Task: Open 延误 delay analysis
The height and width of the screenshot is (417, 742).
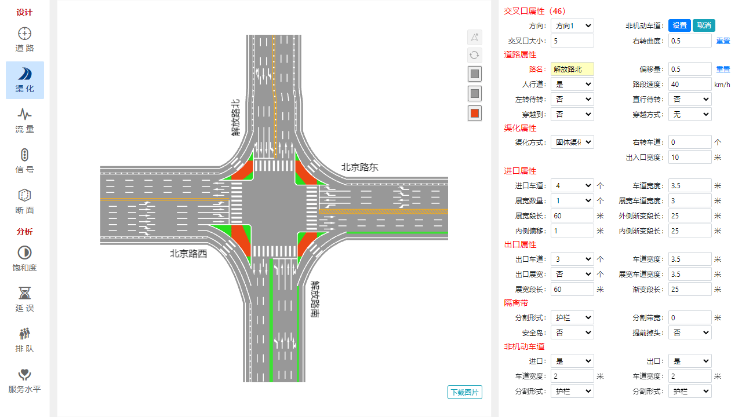Action: (x=25, y=299)
